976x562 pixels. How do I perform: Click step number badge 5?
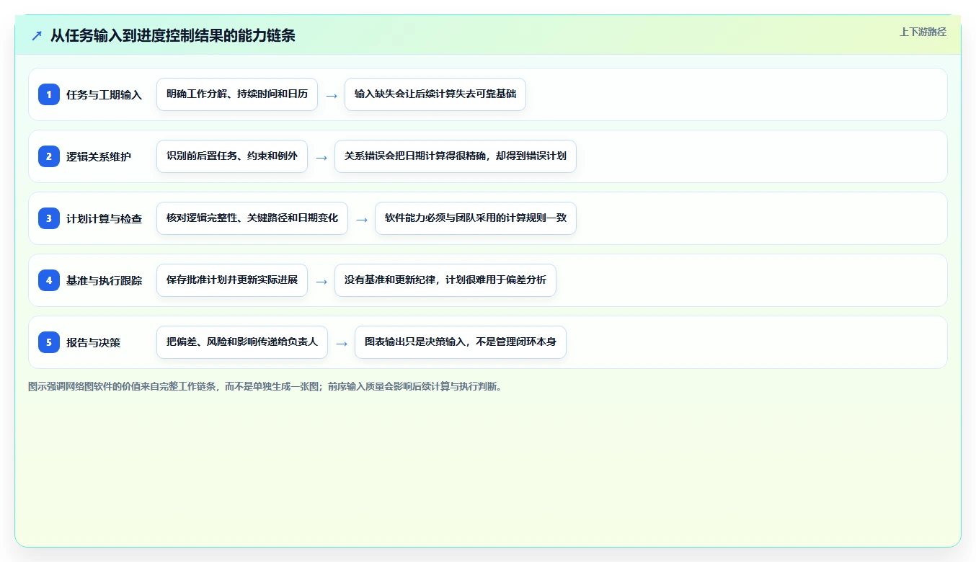point(49,342)
